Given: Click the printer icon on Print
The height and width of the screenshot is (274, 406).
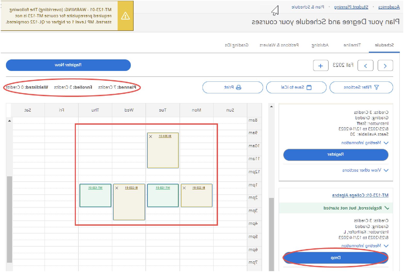Looking at the screenshot, I should [239, 87].
